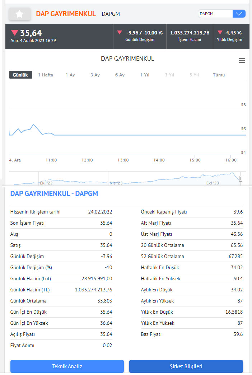
Task: Click the 52 Günlük Ortalama value 67.285
Action: tap(235, 256)
